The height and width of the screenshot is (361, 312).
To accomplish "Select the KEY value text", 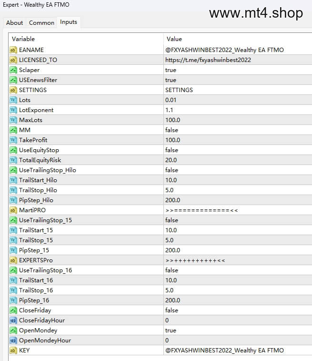I will pos(224,351).
